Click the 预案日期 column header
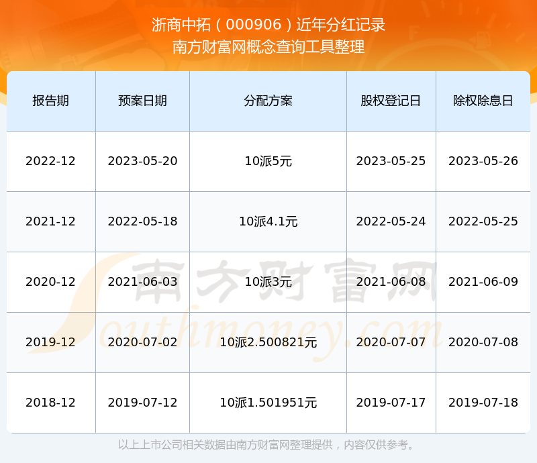The image size is (537, 463). [x=142, y=101]
